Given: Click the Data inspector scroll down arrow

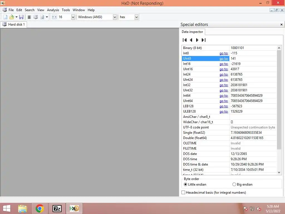Looking at the screenshot, I should pyautogui.click(x=279, y=172).
